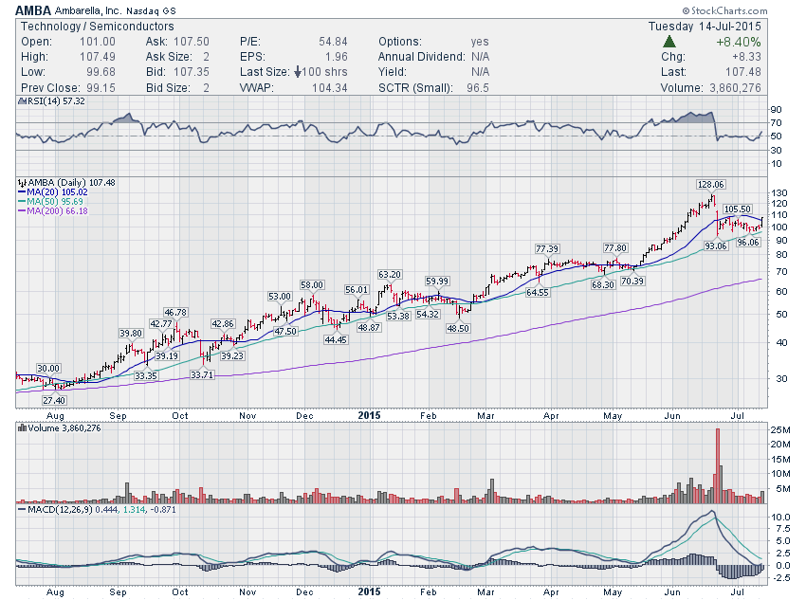Click the teal MA(50) legend line
806x600 pixels.
point(22,202)
